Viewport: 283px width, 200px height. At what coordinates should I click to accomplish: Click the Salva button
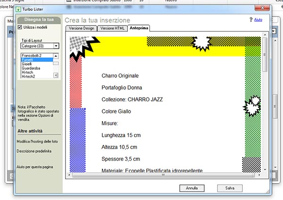[230, 188]
